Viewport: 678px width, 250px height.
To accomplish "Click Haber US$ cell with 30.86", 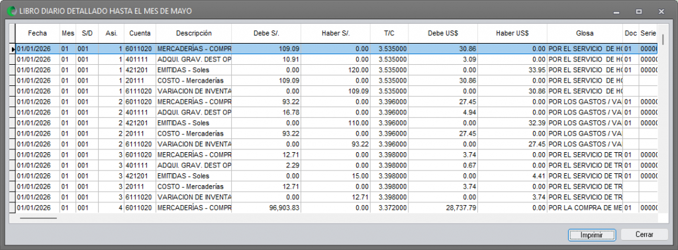I will 512,91.
